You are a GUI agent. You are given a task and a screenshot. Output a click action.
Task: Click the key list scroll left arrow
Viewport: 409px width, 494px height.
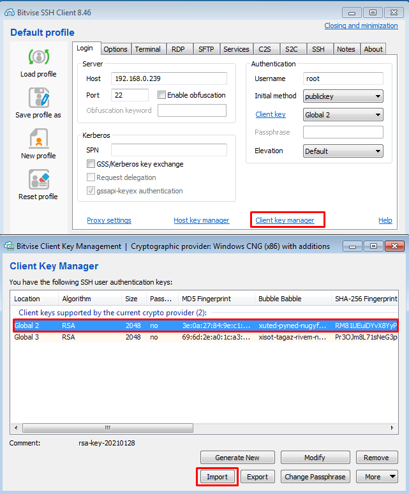pos(16,428)
